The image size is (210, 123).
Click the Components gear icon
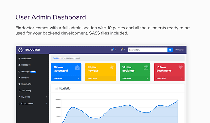pos(19,103)
